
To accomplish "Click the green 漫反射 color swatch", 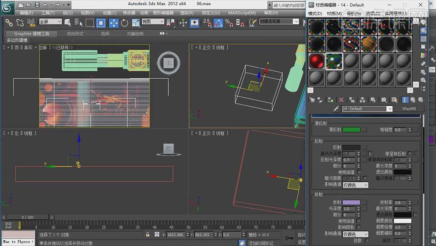I will pos(351,130).
